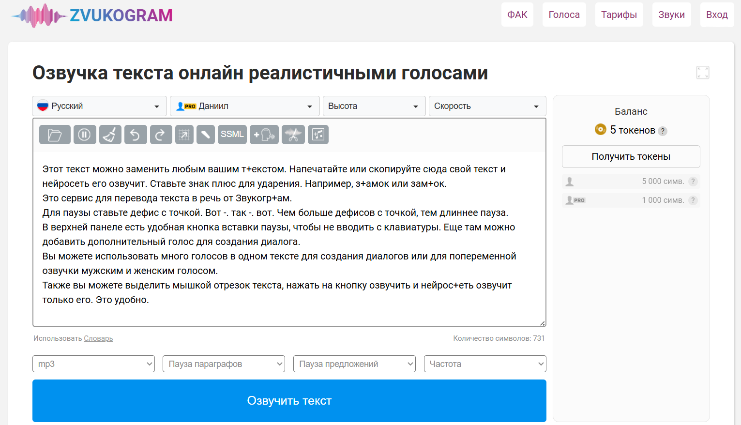Add a second voice for dialog
The height and width of the screenshot is (425, 741).
click(264, 135)
